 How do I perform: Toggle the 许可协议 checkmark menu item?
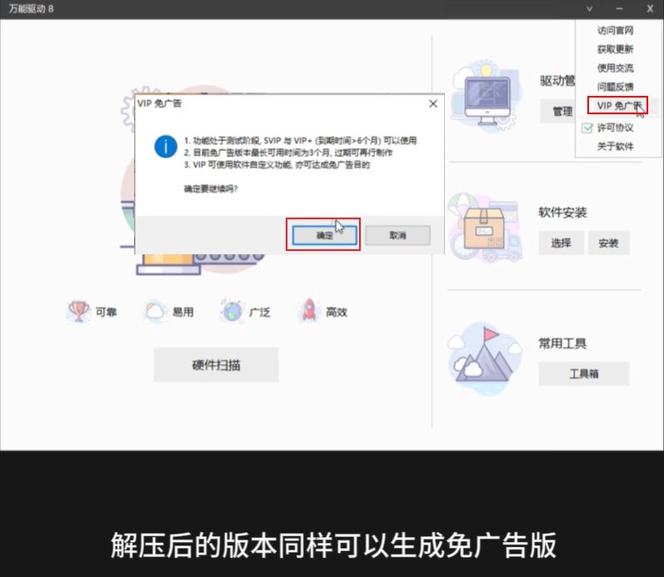point(615,128)
